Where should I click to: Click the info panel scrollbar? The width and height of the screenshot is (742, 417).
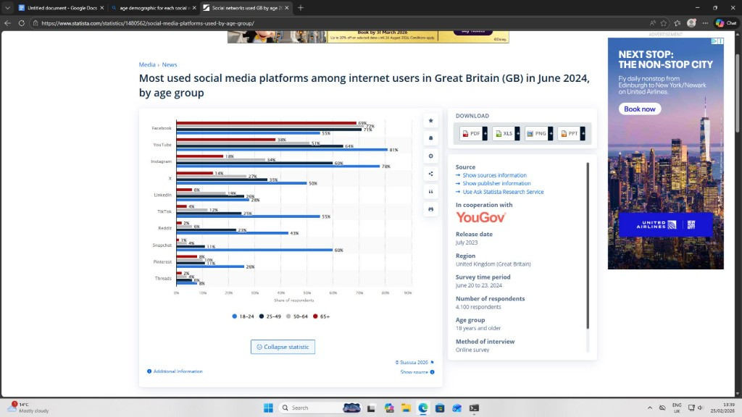588,246
